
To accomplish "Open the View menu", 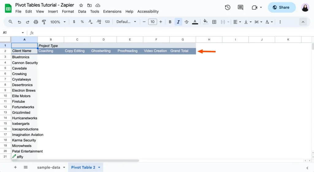I will coord(40,11).
